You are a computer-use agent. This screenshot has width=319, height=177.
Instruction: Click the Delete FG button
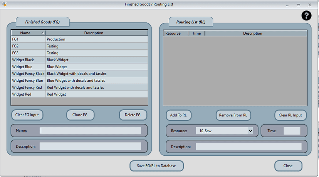133,115
